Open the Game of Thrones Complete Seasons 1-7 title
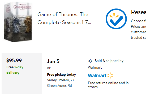Screen dimensions: 146x95 [64, 18]
